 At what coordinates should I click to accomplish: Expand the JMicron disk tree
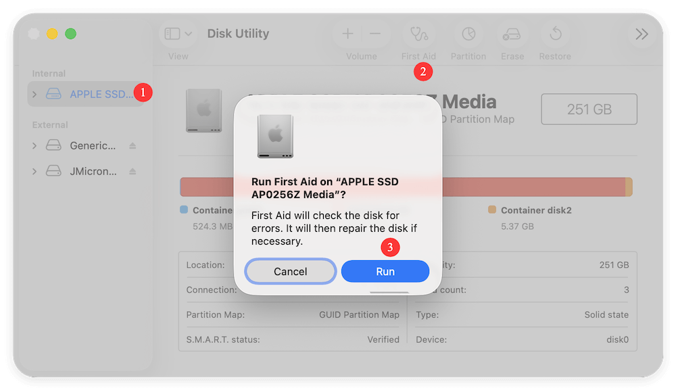(x=33, y=170)
